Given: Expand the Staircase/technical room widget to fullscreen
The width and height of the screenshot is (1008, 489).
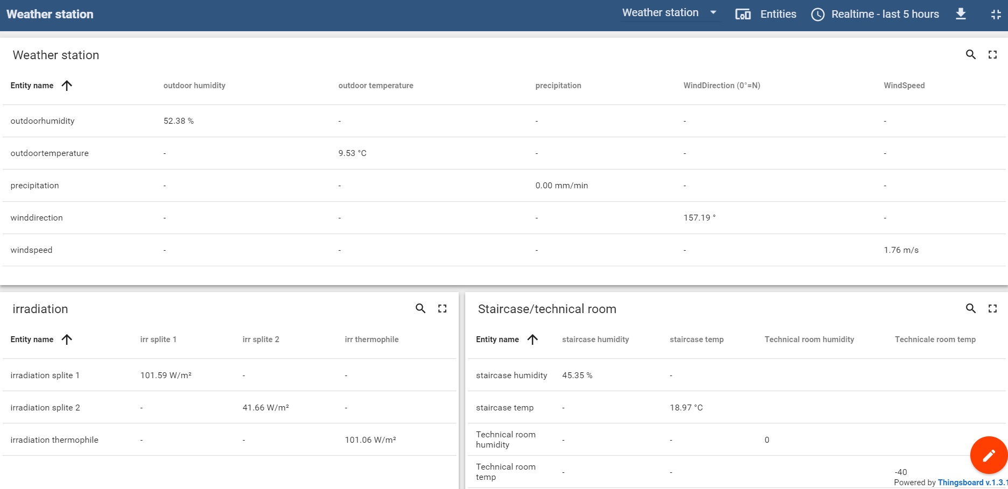Looking at the screenshot, I should [992, 309].
